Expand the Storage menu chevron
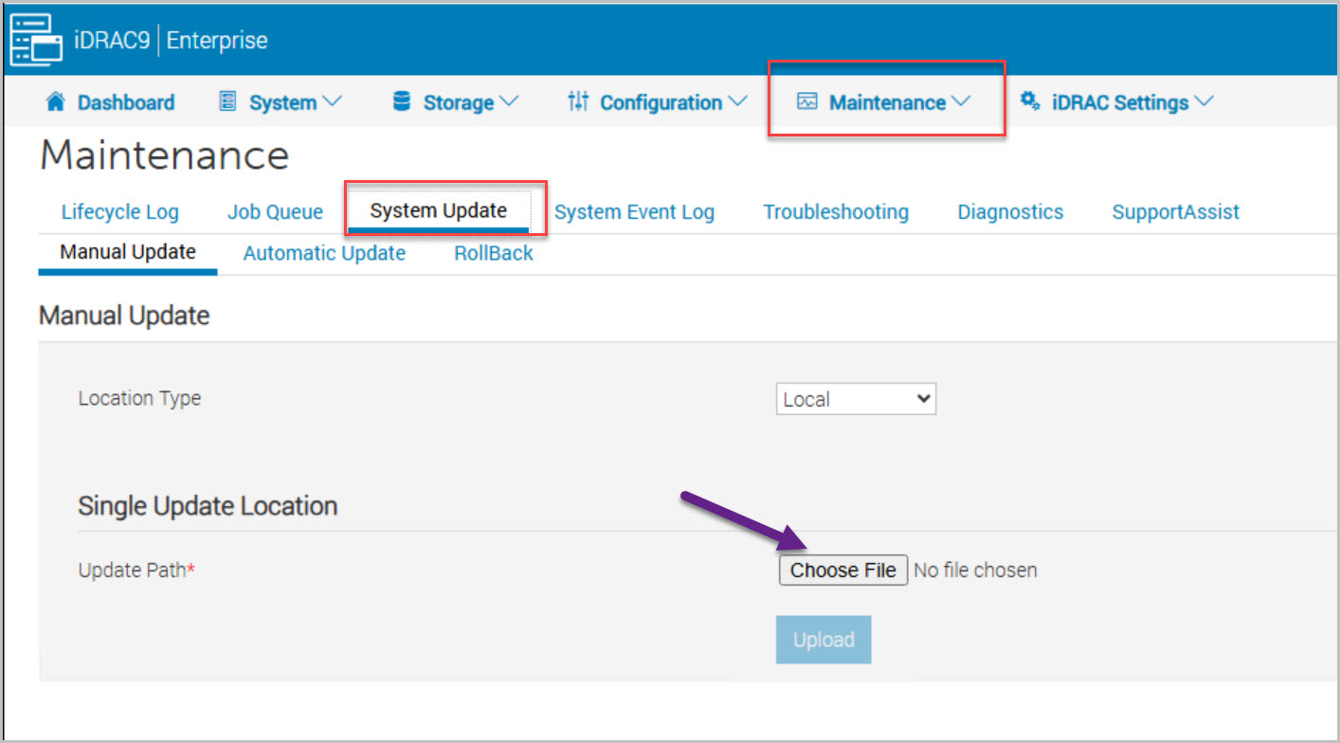 pos(509,102)
